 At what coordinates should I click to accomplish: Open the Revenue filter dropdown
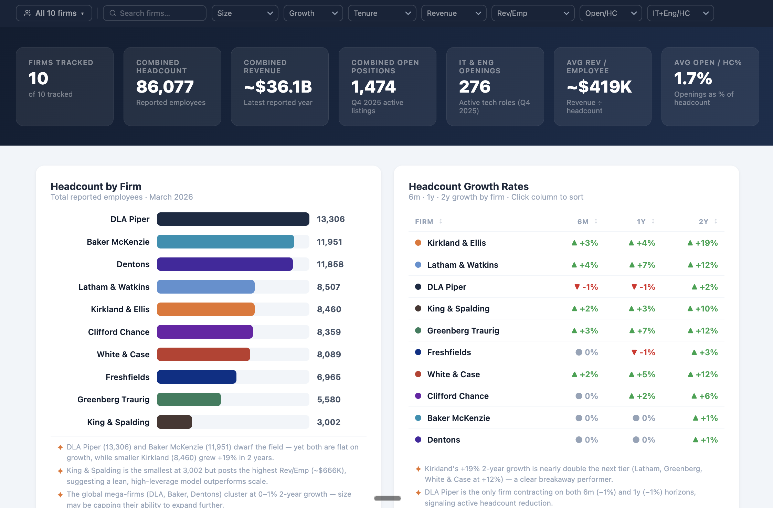(454, 13)
